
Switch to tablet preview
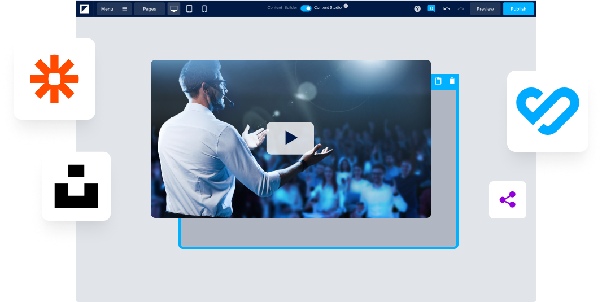pyautogui.click(x=189, y=9)
